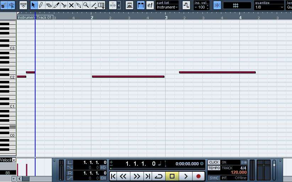Toggle Edit Active Part Only icon
Image resolution: width=292 pixels, height=182 pixels.
pyautogui.click(x=150, y=5)
